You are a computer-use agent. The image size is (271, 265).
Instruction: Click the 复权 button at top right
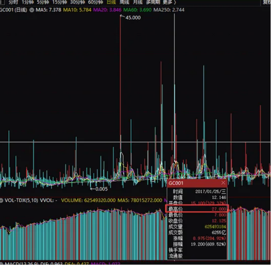[x=267, y=2]
